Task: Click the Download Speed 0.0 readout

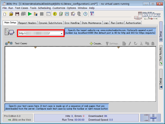Action: (100, 120)
